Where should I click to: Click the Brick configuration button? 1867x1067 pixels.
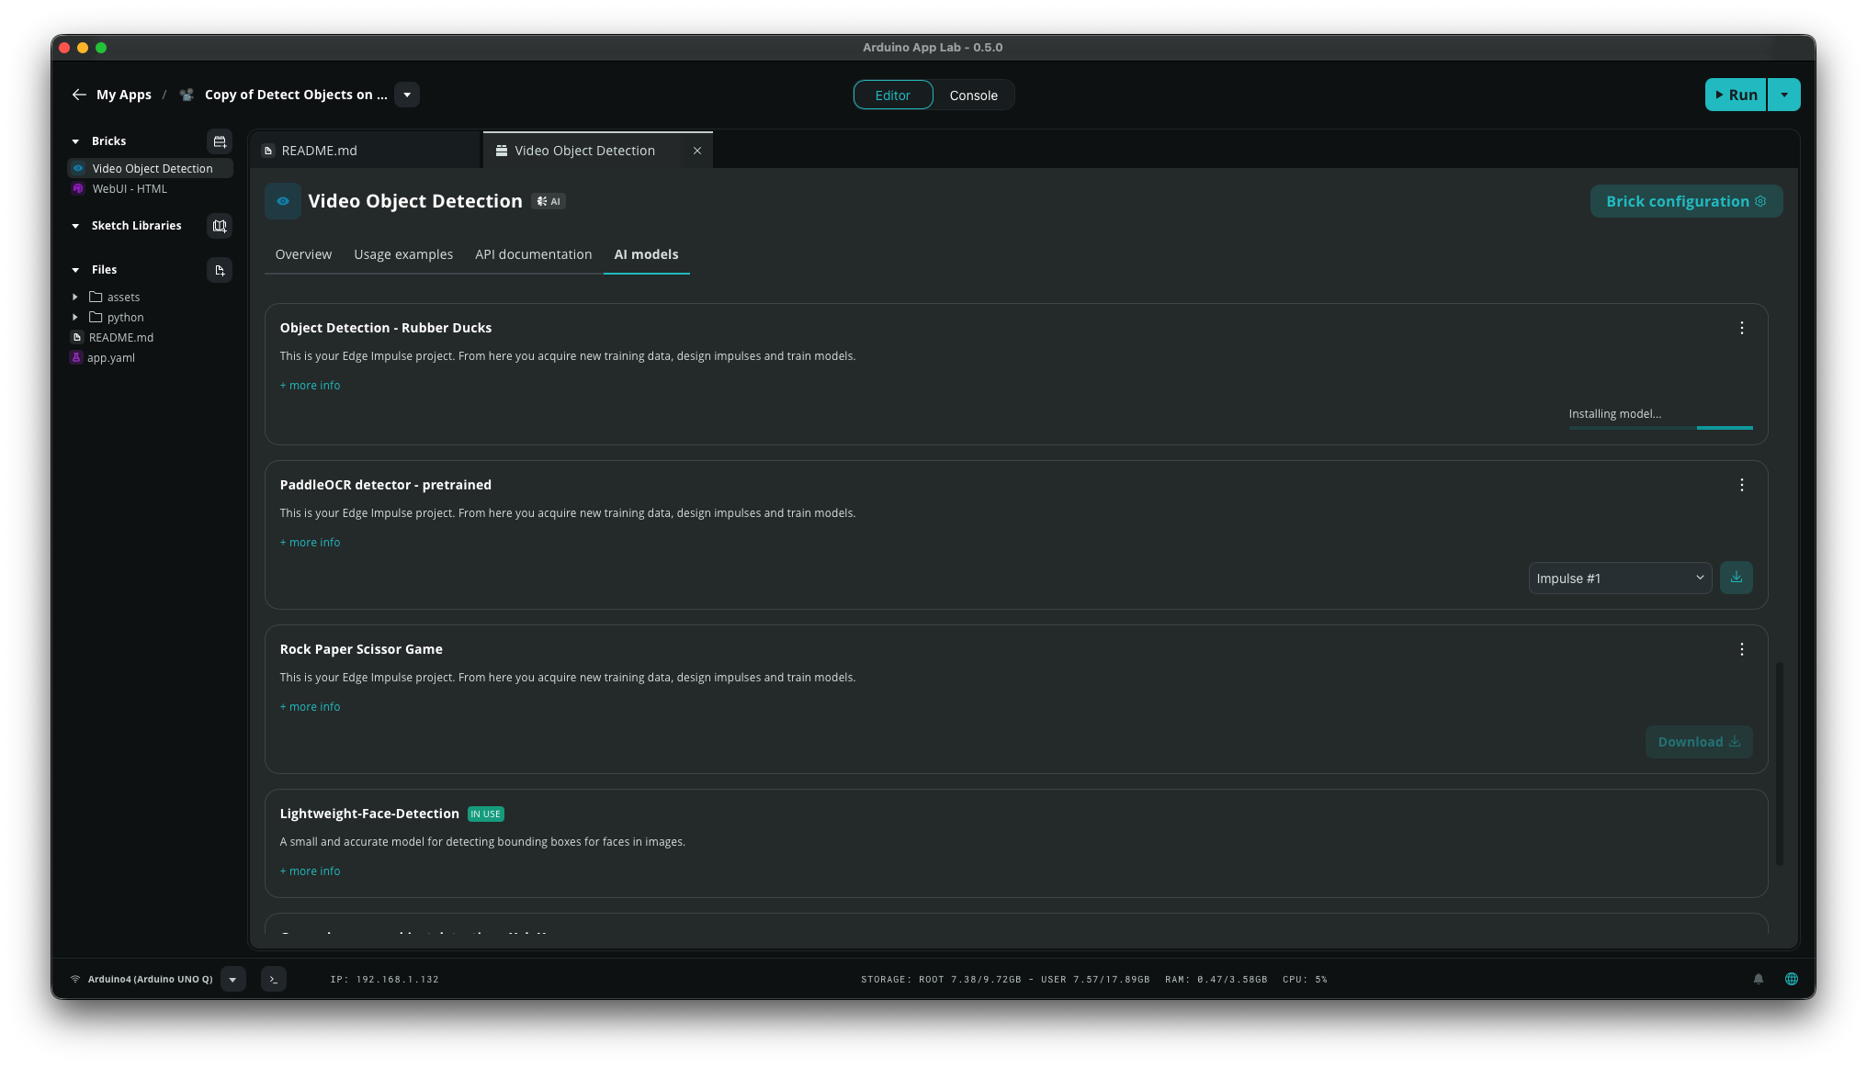click(1685, 201)
